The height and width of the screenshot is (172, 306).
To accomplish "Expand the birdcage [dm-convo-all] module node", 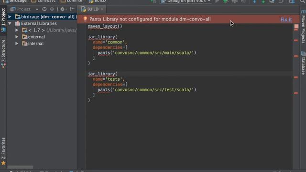I will point(10,17).
